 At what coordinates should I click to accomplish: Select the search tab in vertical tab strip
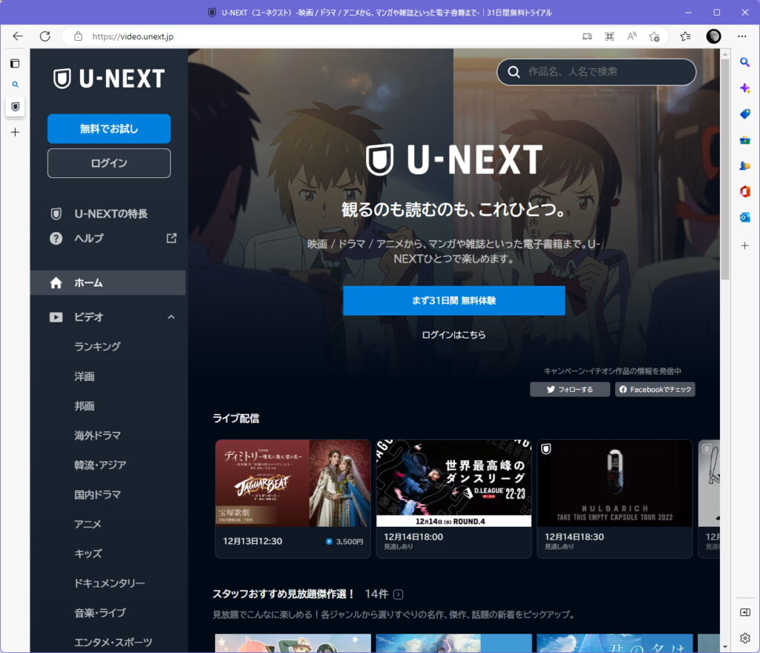[15, 85]
